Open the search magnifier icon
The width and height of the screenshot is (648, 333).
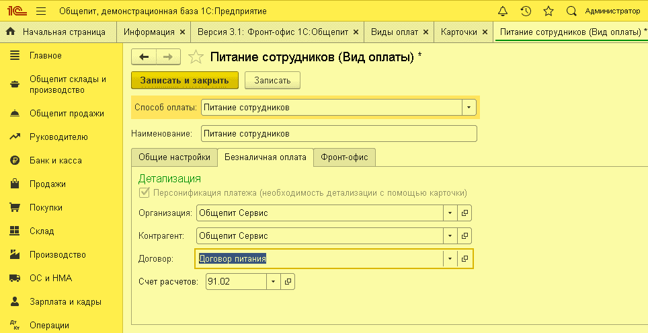pyautogui.click(x=571, y=11)
